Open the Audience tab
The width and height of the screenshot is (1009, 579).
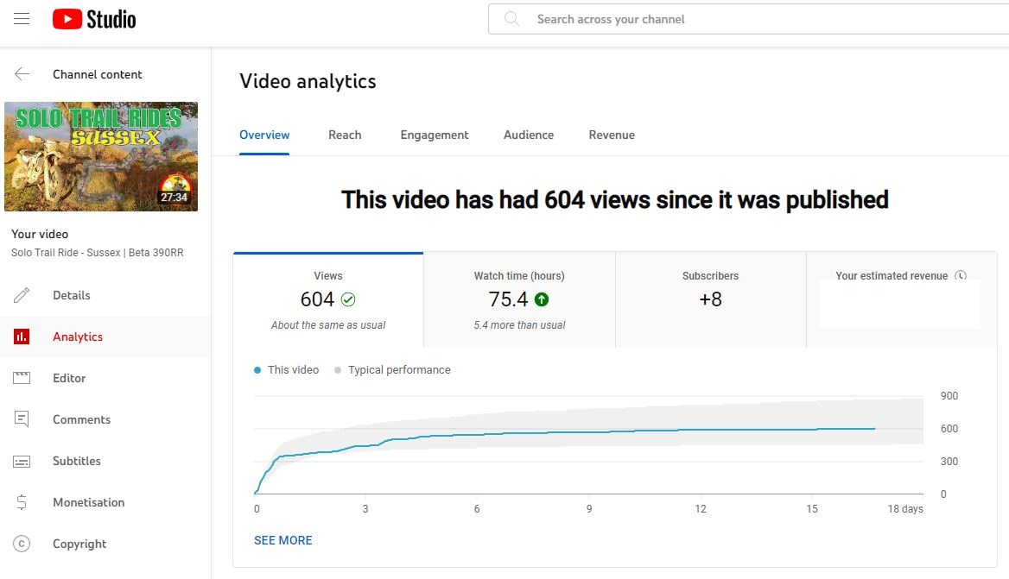[529, 135]
